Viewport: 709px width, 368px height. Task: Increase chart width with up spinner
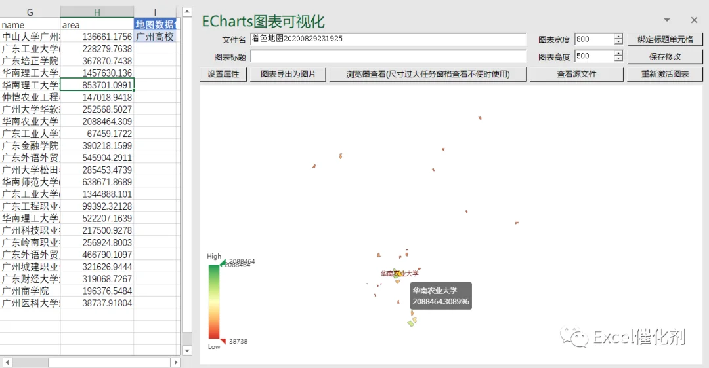[618, 37]
